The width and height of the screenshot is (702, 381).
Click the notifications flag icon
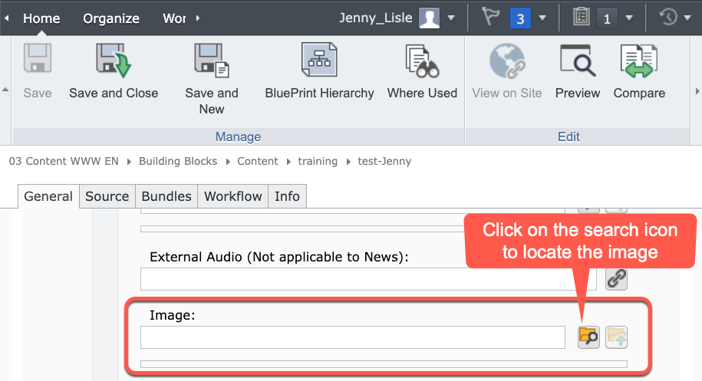click(490, 17)
